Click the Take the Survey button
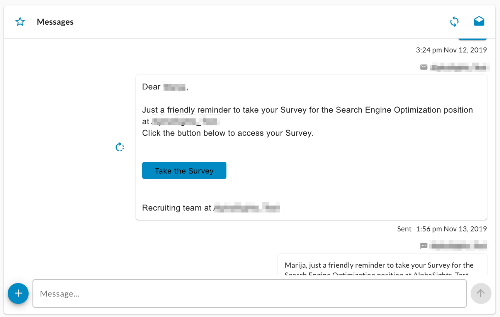The height and width of the screenshot is (317, 500). tap(184, 170)
